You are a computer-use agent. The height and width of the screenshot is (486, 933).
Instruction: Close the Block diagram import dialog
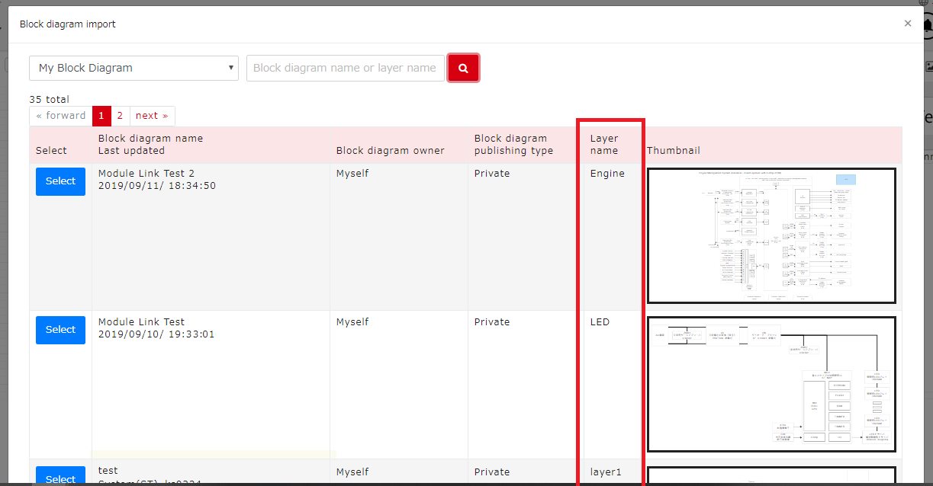pyautogui.click(x=908, y=23)
